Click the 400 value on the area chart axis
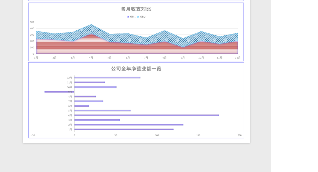 point(32,28)
